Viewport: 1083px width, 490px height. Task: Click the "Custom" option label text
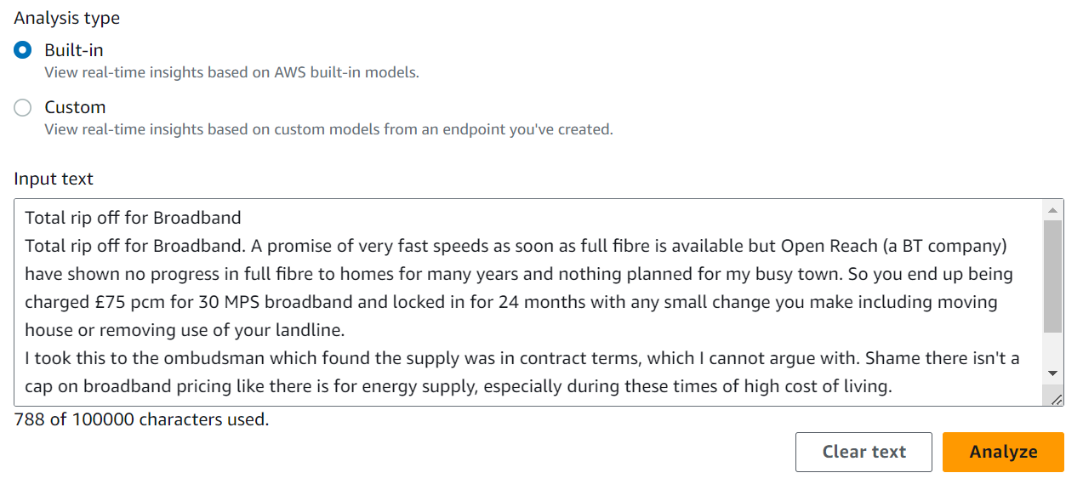[x=75, y=107]
